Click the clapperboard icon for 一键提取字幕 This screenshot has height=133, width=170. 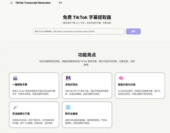point(15,78)
